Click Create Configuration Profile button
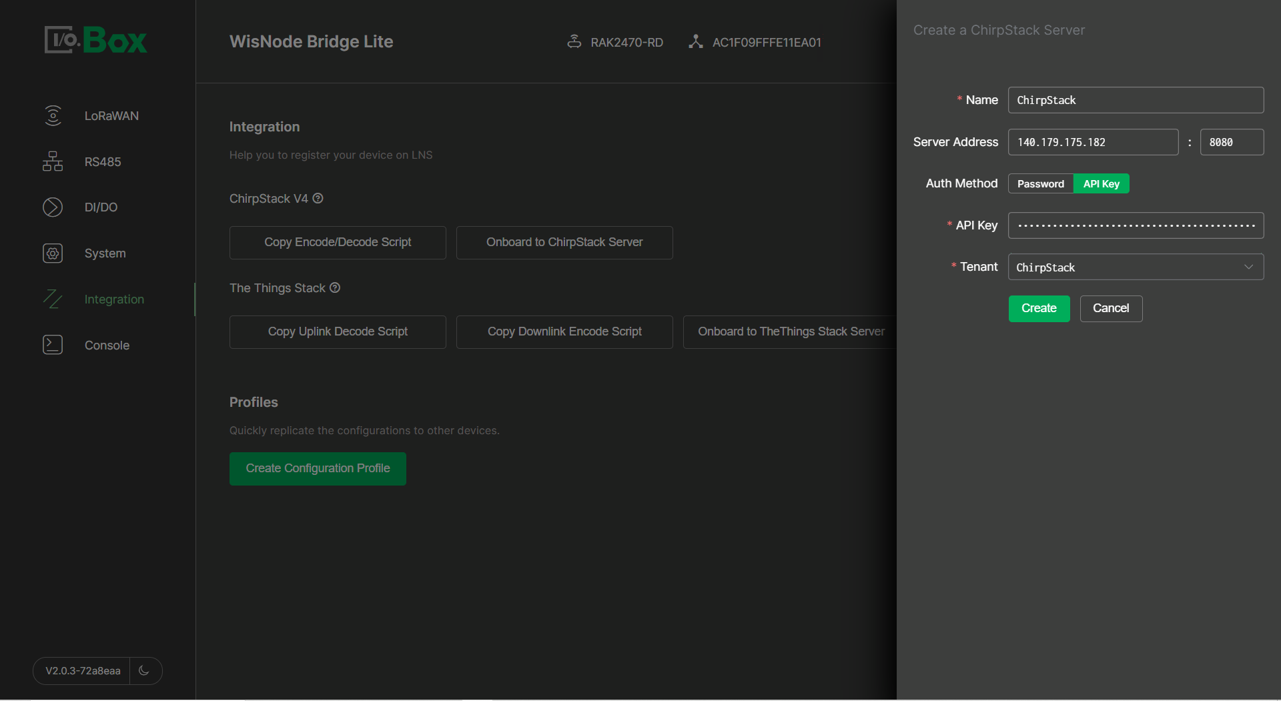Screen dimensions: 1281x701 click(318, 468)
